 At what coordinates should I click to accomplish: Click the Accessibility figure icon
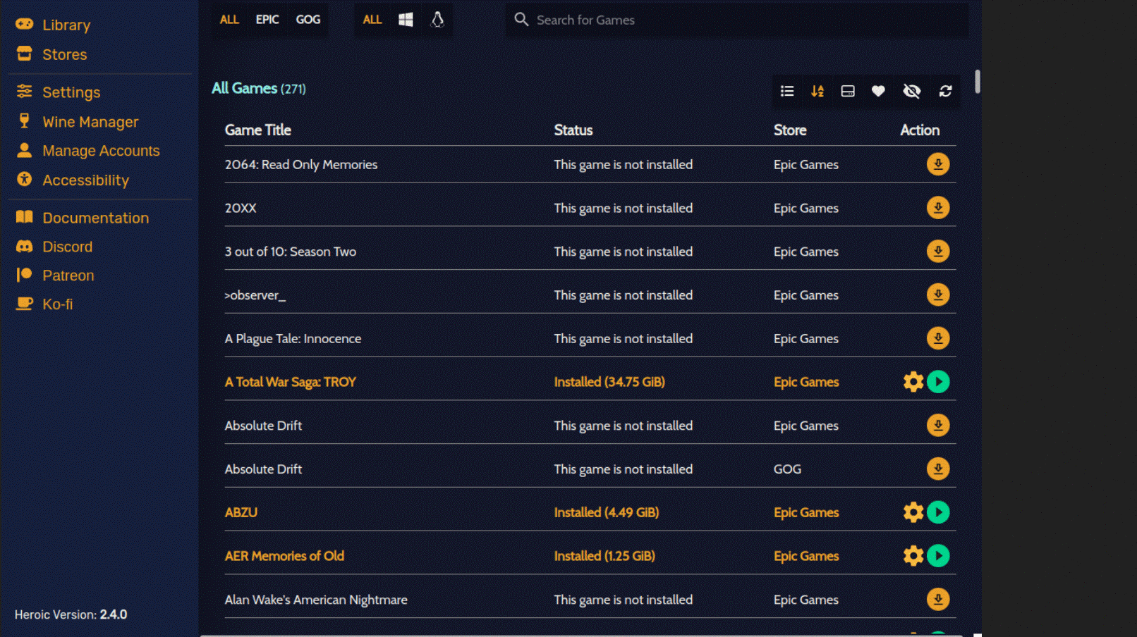point(25,179)
